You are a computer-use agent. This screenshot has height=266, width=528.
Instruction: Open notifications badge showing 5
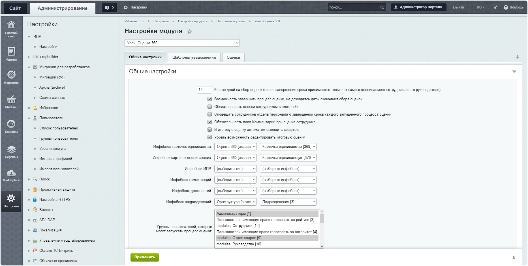[109, 8]
